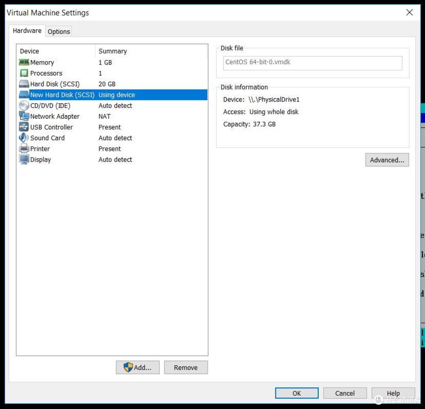The width and height of the screenshot is (425, 409).
Task: Click CD/DVD Auto detect summary
Action: point(115,106)
